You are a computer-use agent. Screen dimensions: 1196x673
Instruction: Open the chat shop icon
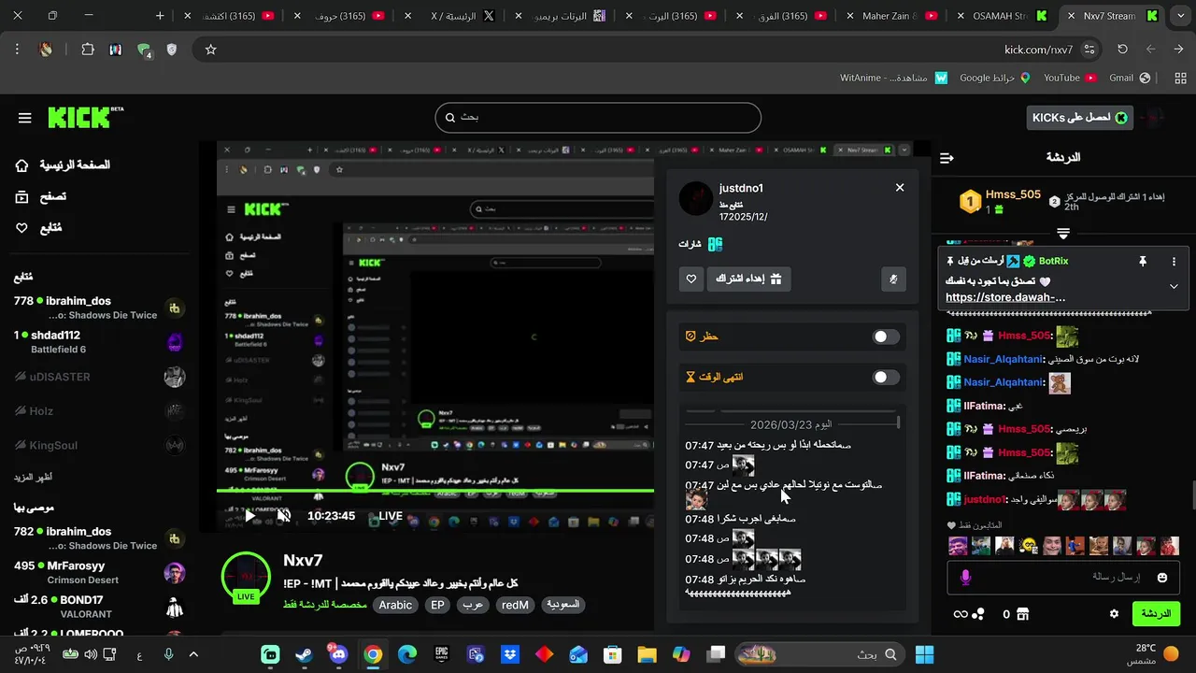[1022, 614]
